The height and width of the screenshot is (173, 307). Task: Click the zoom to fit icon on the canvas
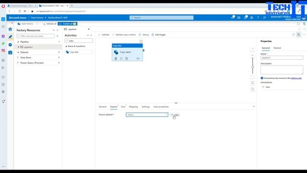253,83
